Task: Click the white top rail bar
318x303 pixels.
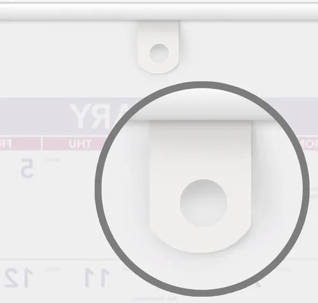Action: [x=159, y=11]
